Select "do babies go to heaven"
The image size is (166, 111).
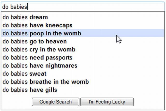pos(34,41)
